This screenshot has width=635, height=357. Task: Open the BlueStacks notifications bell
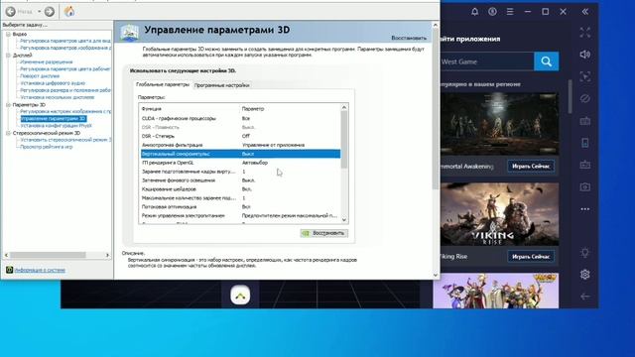tap(474, 12)
